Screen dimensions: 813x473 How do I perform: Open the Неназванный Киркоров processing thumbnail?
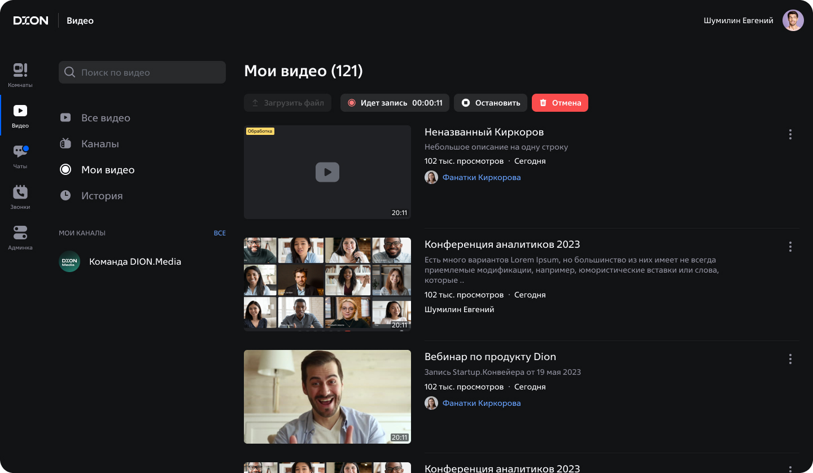(x=327, y=172)
